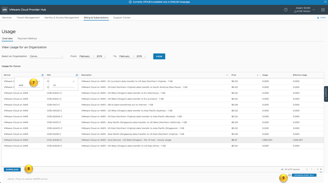The width and height of the screenshot is (328, 183).
Task: Click the SKU column filter icon
Action: click(x=77, y=75)
